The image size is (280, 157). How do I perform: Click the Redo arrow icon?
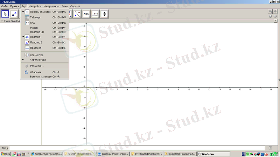275,12
